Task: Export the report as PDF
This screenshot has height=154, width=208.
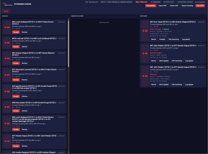Action: pyautogui.click(x=162, y=6)
